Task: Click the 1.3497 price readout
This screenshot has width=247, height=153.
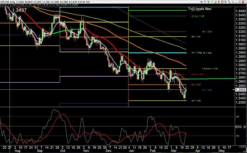Action: point(19,10)
